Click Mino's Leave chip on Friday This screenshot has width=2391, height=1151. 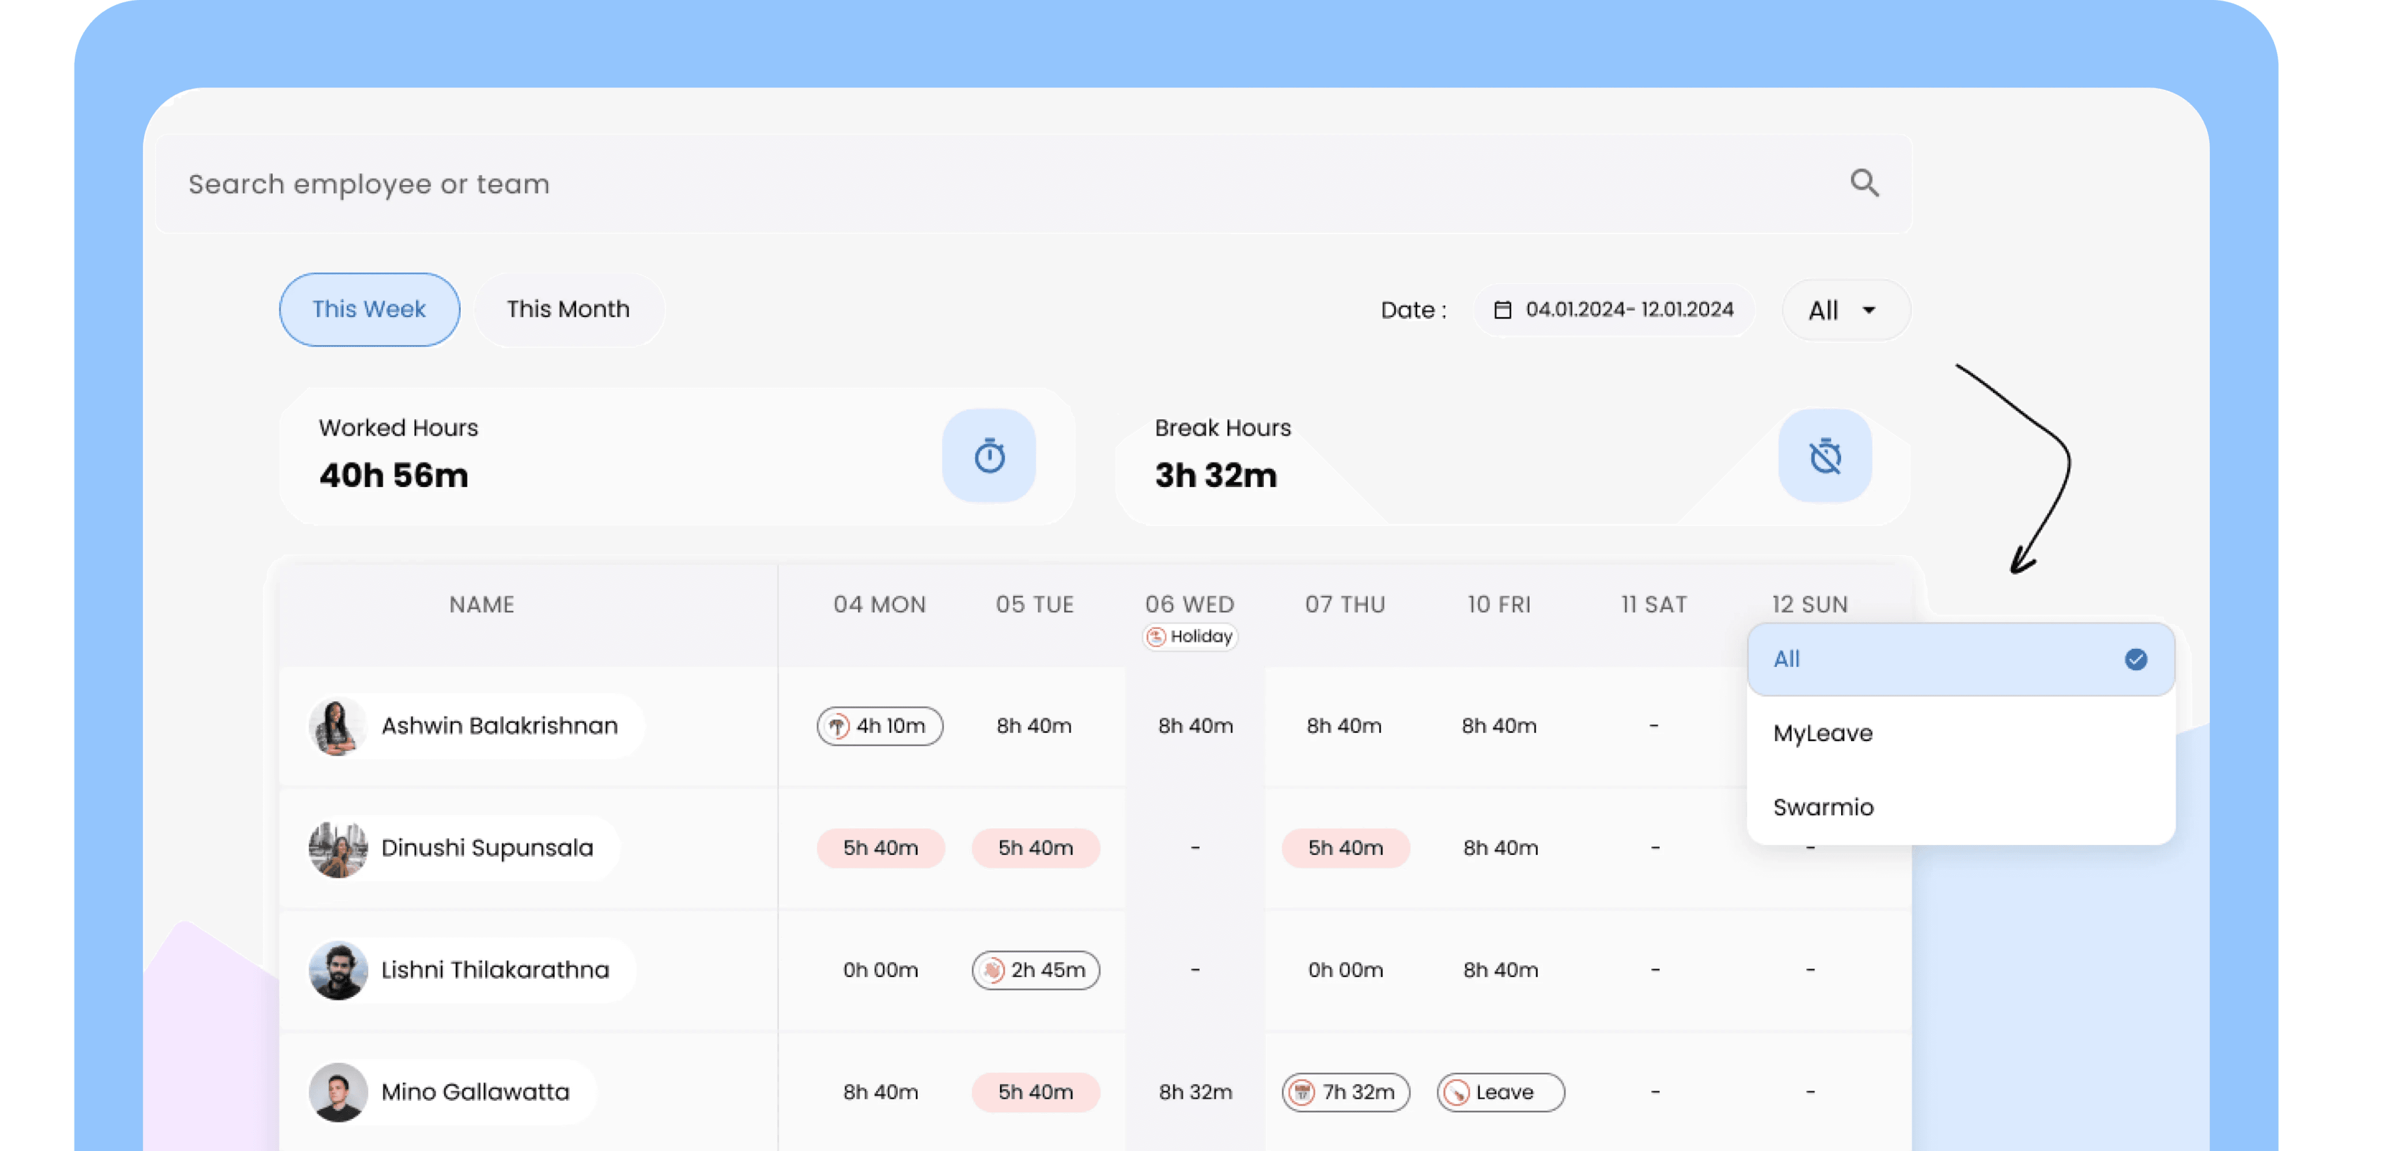[1500, 1092]
